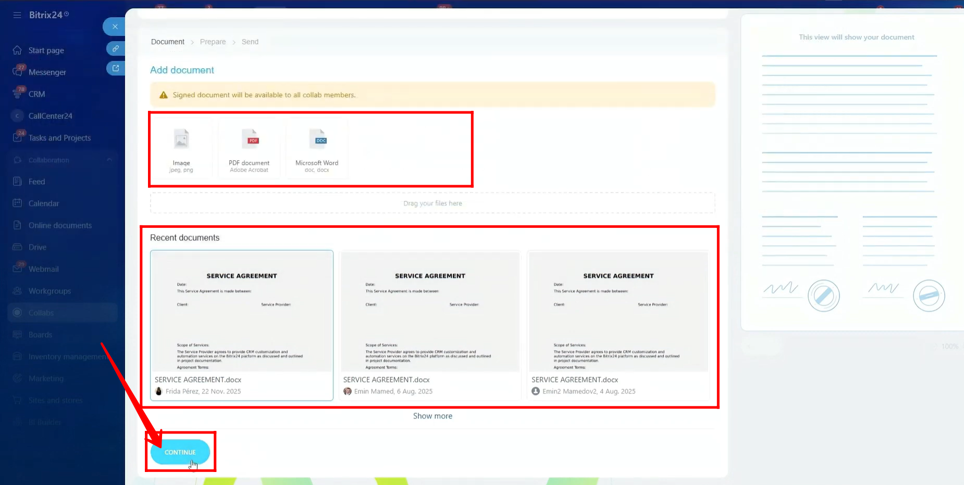
Task: Open Tasks and Projects menu item
Action: [59, 138]
